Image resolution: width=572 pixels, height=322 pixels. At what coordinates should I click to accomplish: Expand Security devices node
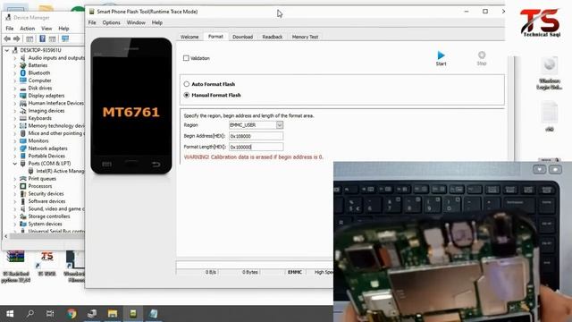15,194
